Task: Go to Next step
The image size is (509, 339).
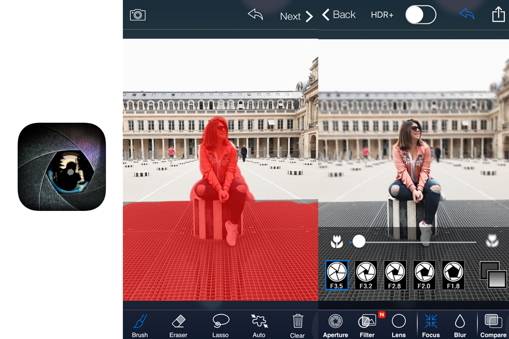Action: tap(296, 16)
